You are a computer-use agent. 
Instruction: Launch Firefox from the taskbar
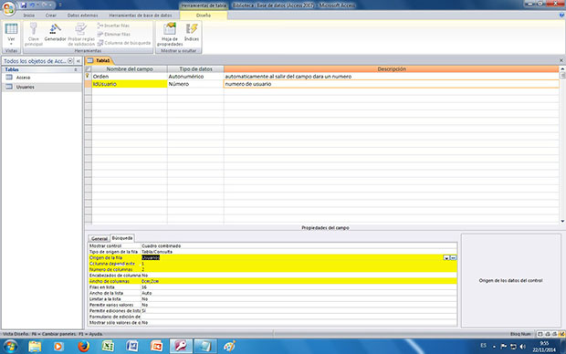click(x=83, y=347)
